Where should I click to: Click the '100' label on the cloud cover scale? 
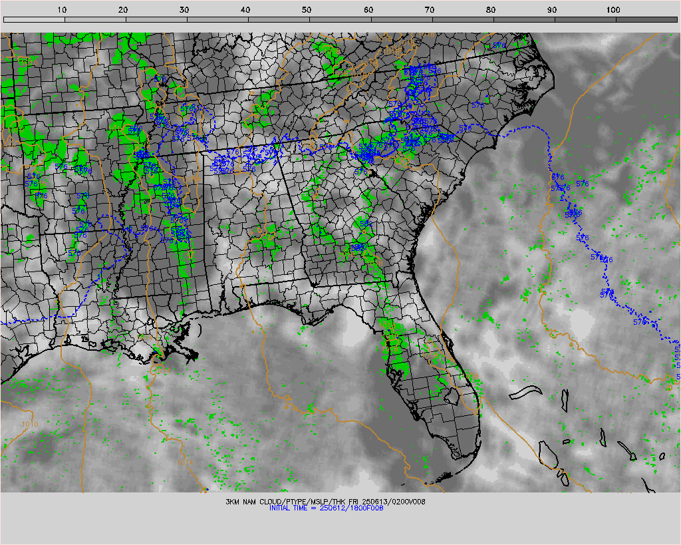(x=613, y=10)
